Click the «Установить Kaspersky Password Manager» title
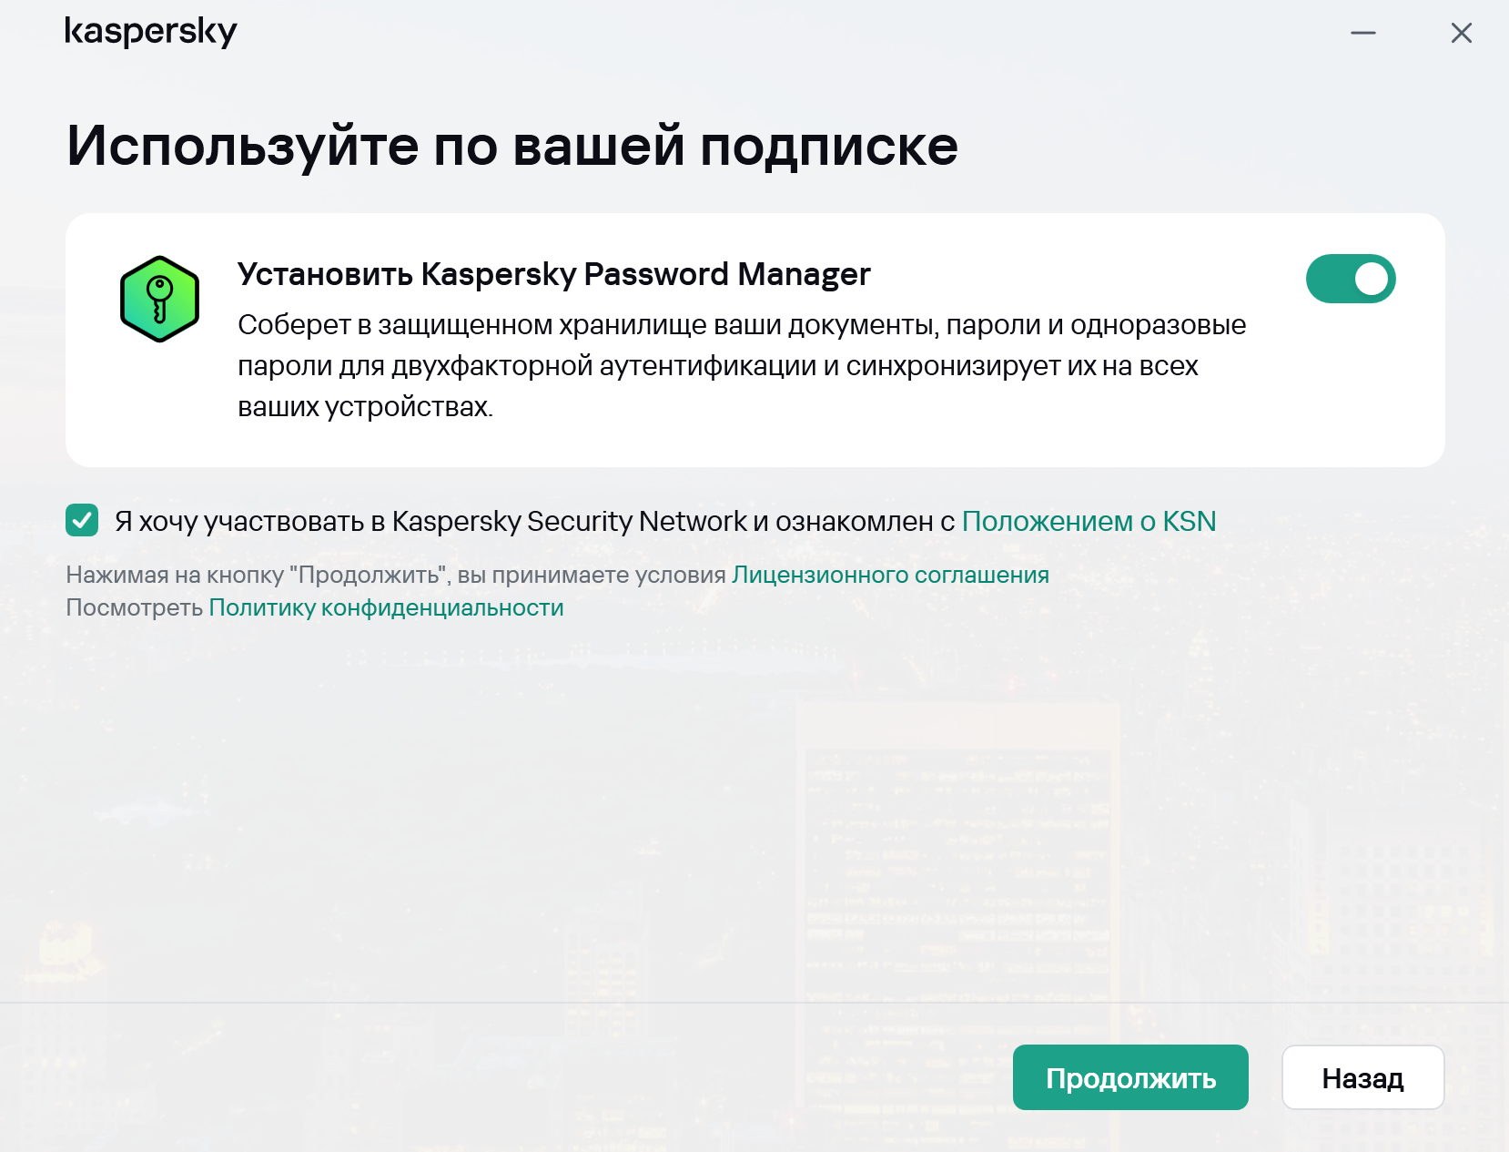The height and width of the screenshot is (1152, 1509). pyautogui.click(x=553, y=274)
